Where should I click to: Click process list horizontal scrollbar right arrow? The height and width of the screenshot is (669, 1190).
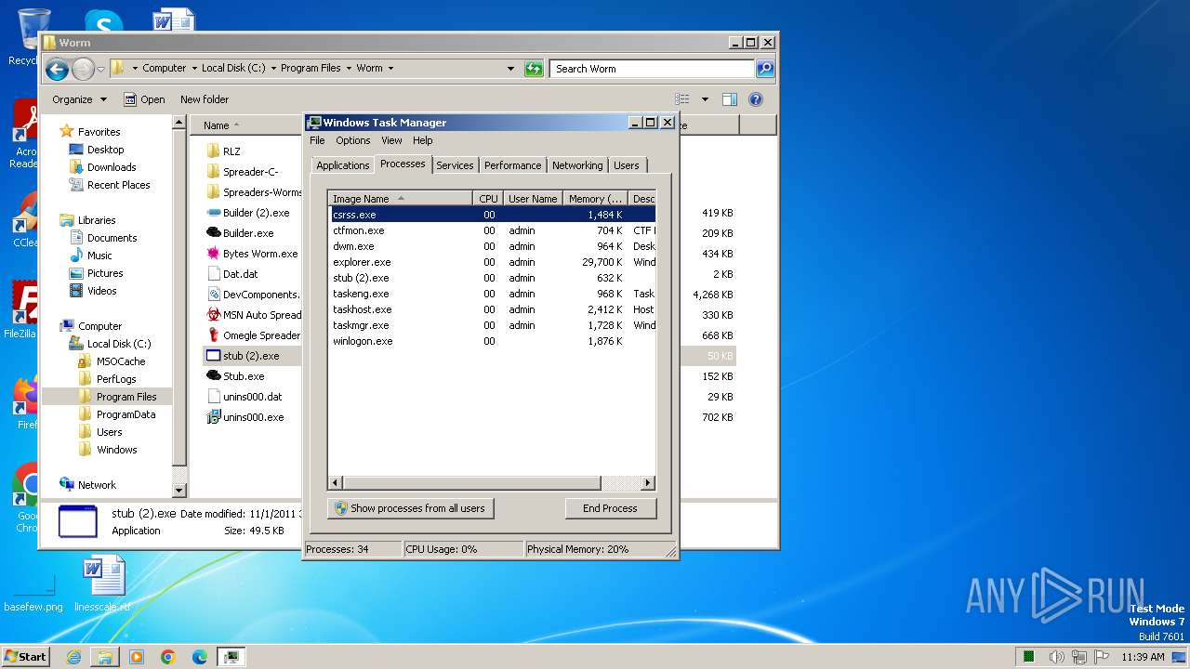648,483
